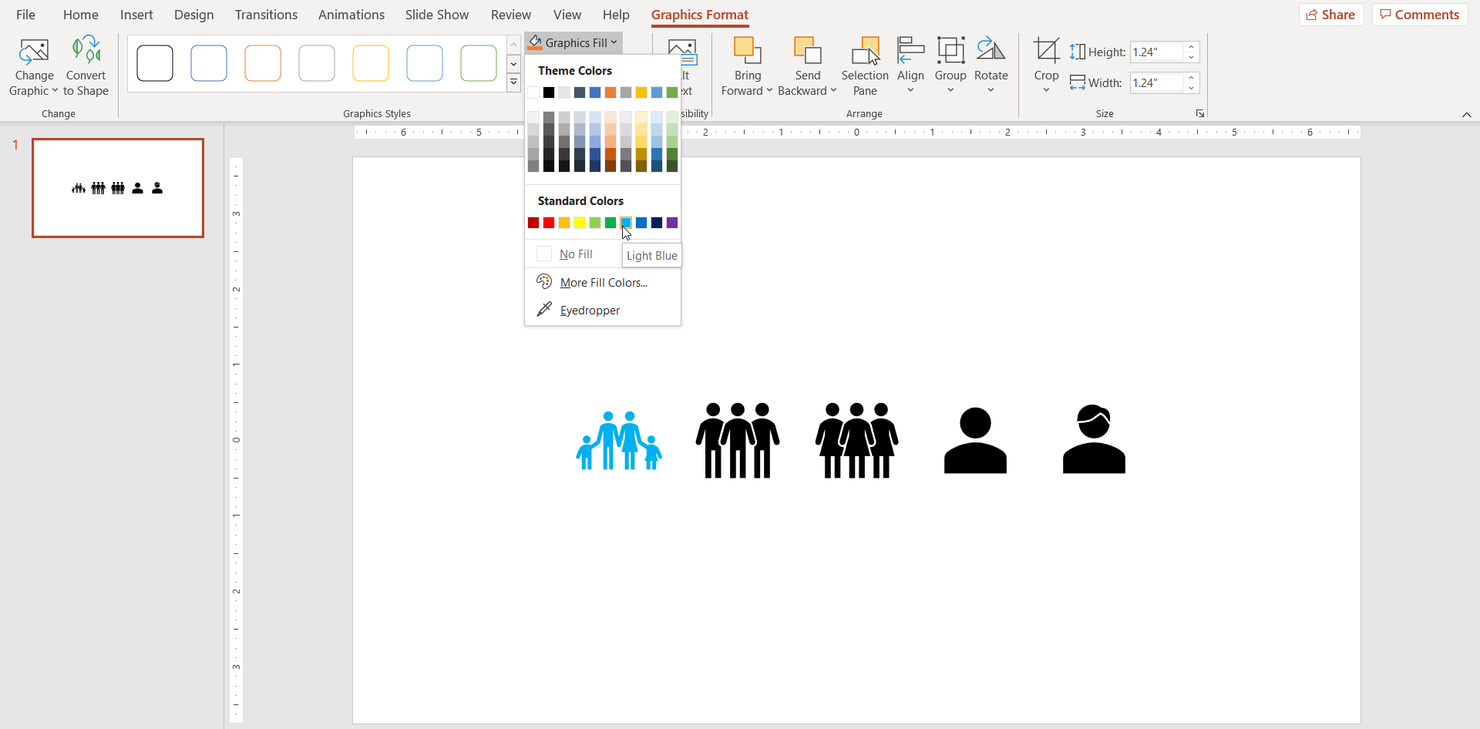Click the Share button
The width and height of the screenshot is (1480, 729).
tap(1331, 14)
